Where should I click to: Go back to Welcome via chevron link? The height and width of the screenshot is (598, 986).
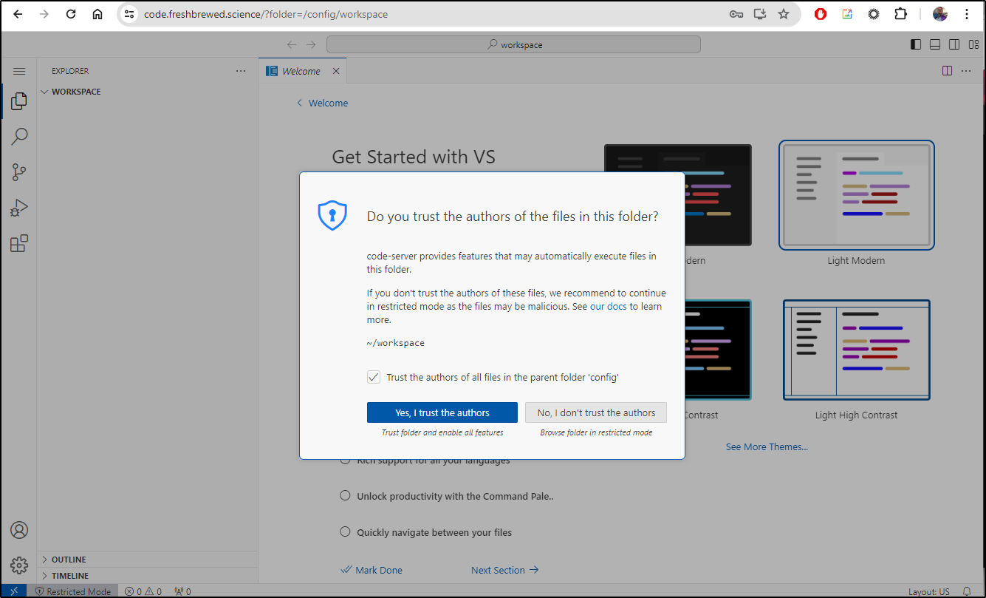click(322, 103)
